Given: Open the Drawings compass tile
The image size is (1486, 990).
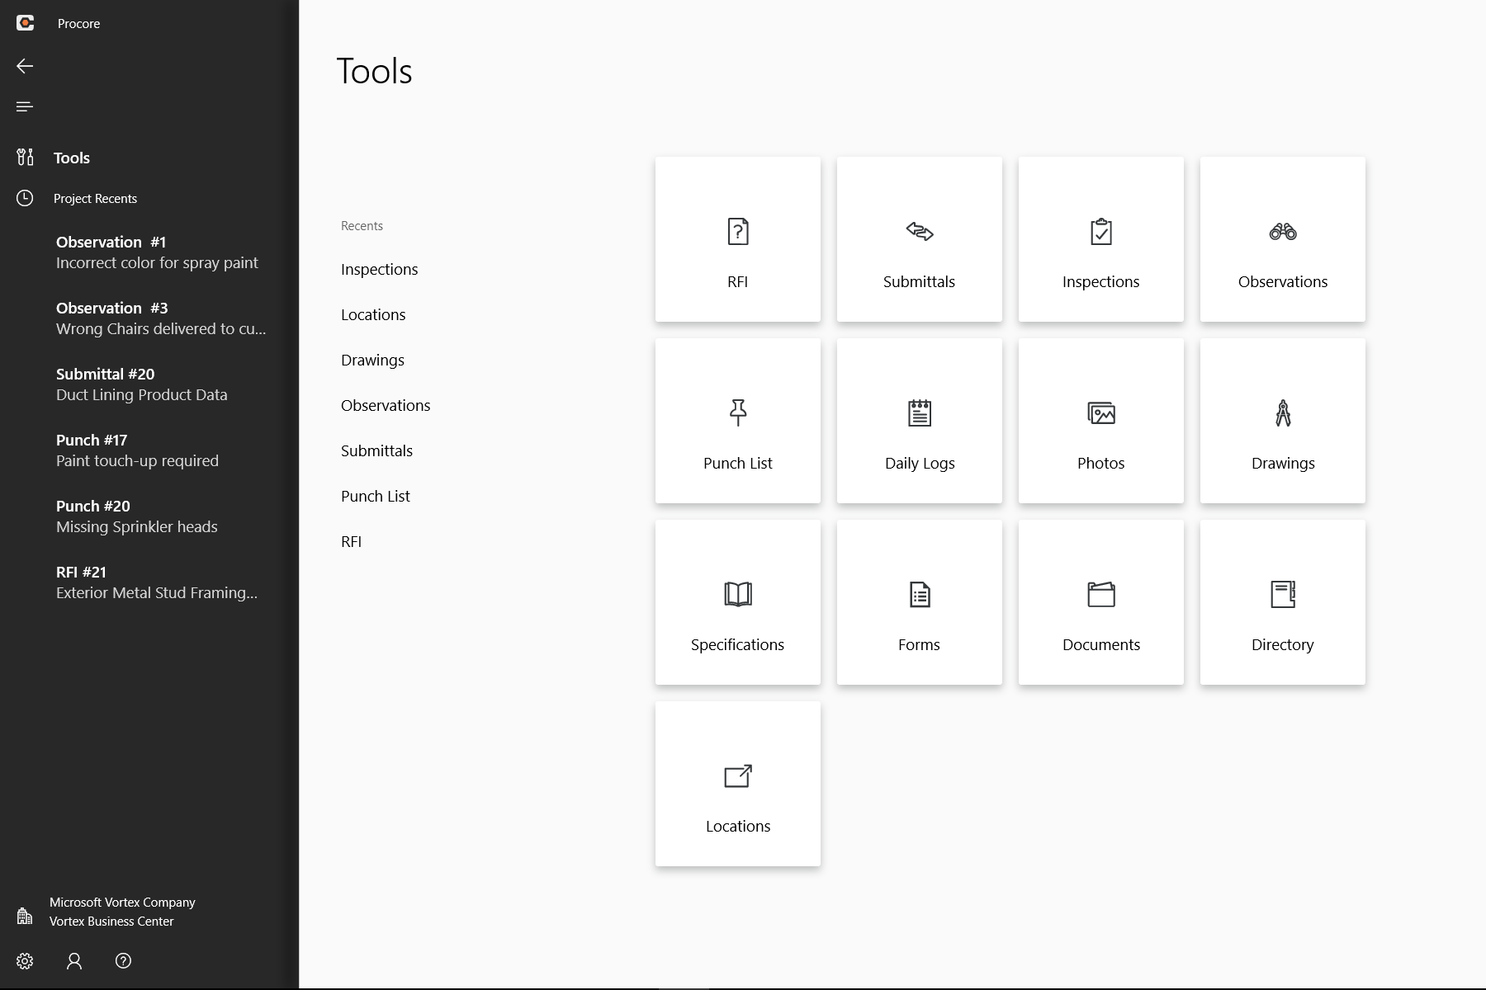Looking at the screenshot, I should coord(1282,421).
